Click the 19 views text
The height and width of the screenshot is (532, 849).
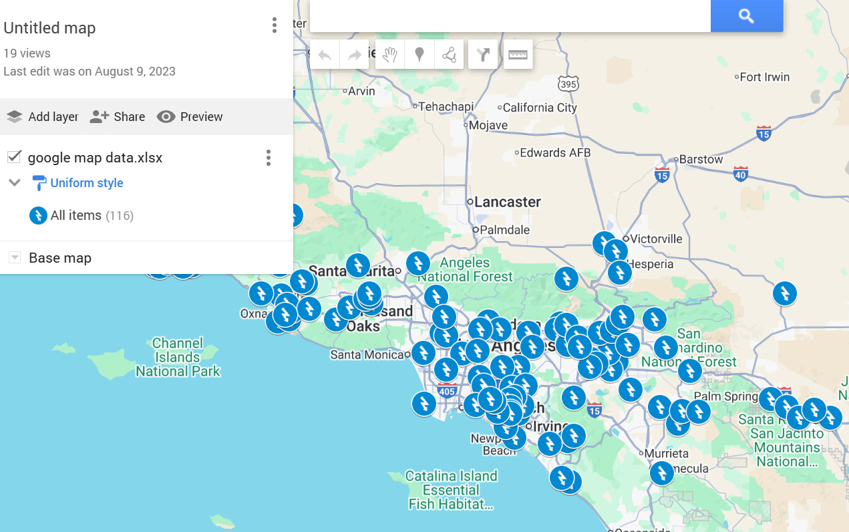[27, 53]
